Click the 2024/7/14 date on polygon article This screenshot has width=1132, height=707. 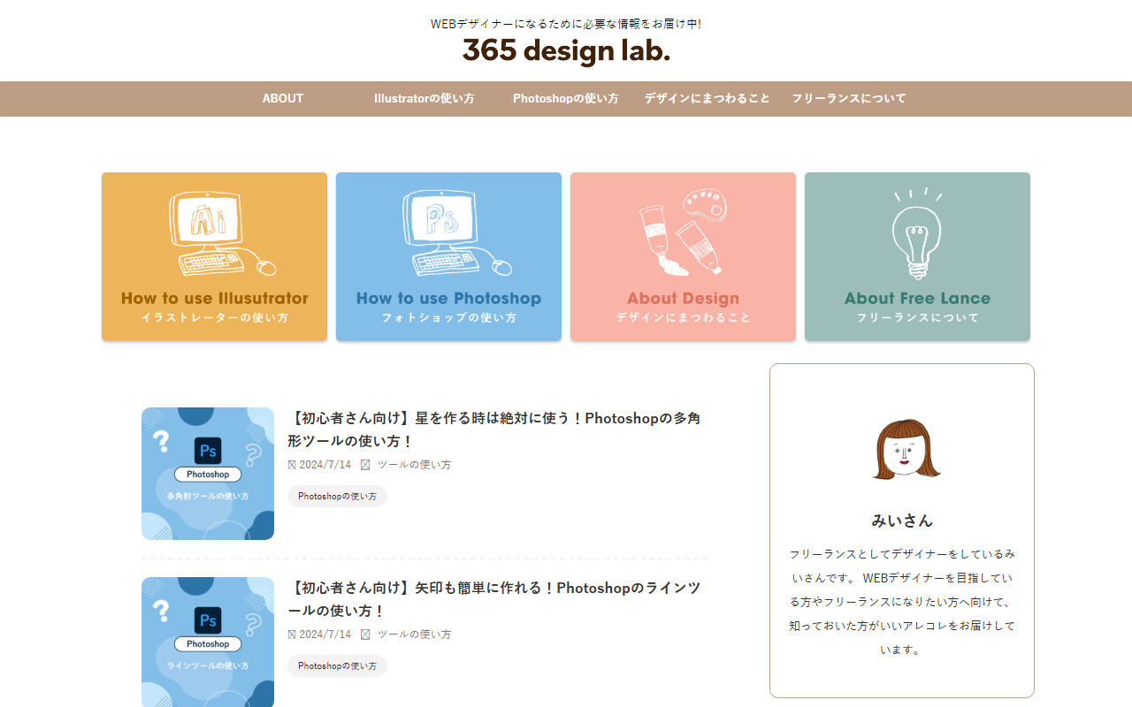click(x=325, y=465)
